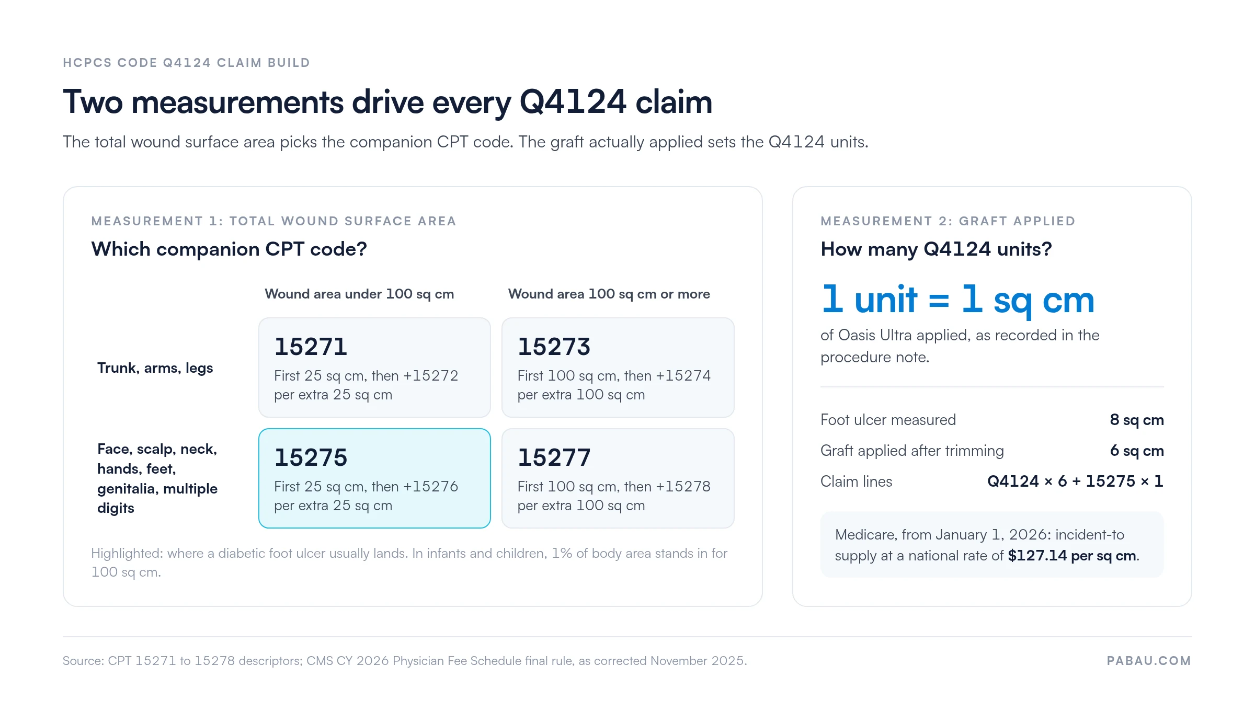
Task: Click the source citation footer text
Action: point(405,661)
